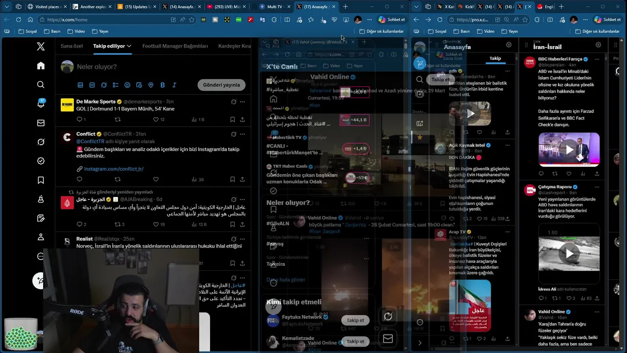627x353 pixels.
Task: Switch to Football Manager Bağımlıları tab
Action: click(x=175, y=46)
